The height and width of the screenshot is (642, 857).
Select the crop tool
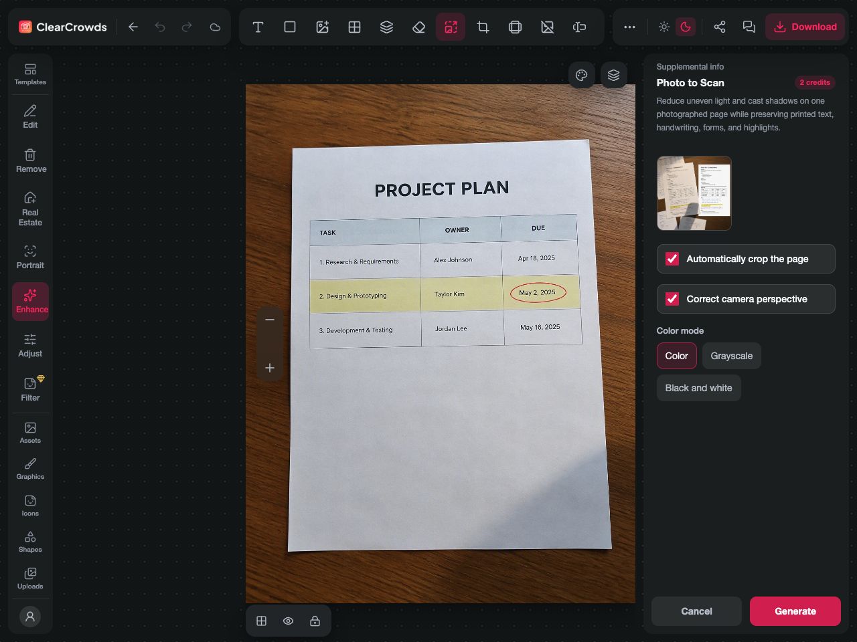[483, 27]
